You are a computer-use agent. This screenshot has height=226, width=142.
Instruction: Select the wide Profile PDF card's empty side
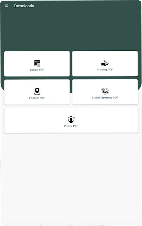pos(29,120)
